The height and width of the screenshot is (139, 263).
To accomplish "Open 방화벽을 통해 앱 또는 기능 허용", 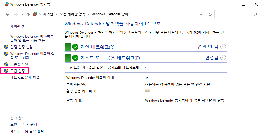I will point(32,39).
